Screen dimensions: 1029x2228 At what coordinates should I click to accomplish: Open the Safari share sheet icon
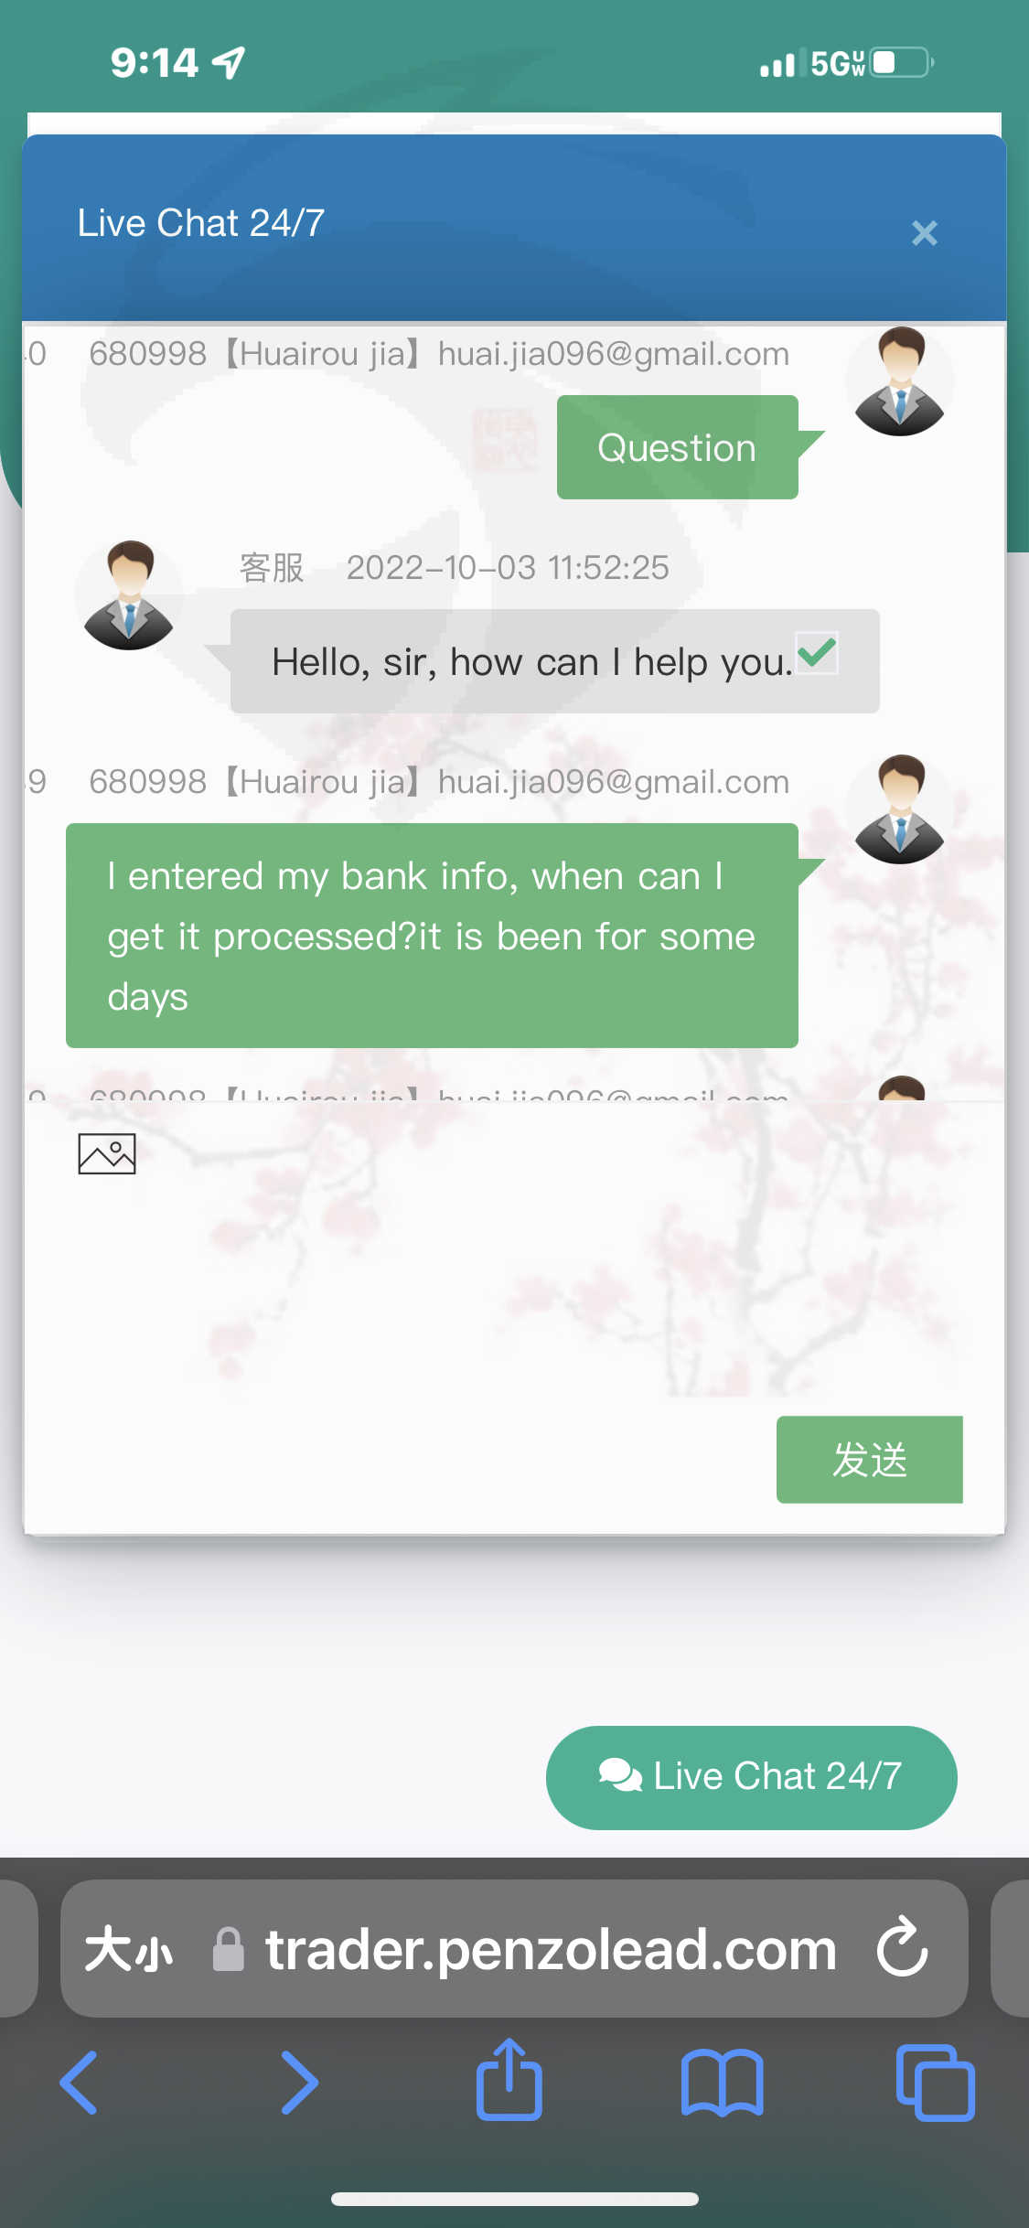tap(509, 2078)
